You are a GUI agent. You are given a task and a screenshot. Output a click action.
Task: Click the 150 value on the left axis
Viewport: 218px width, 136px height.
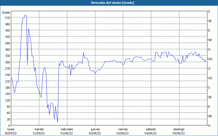8,94
